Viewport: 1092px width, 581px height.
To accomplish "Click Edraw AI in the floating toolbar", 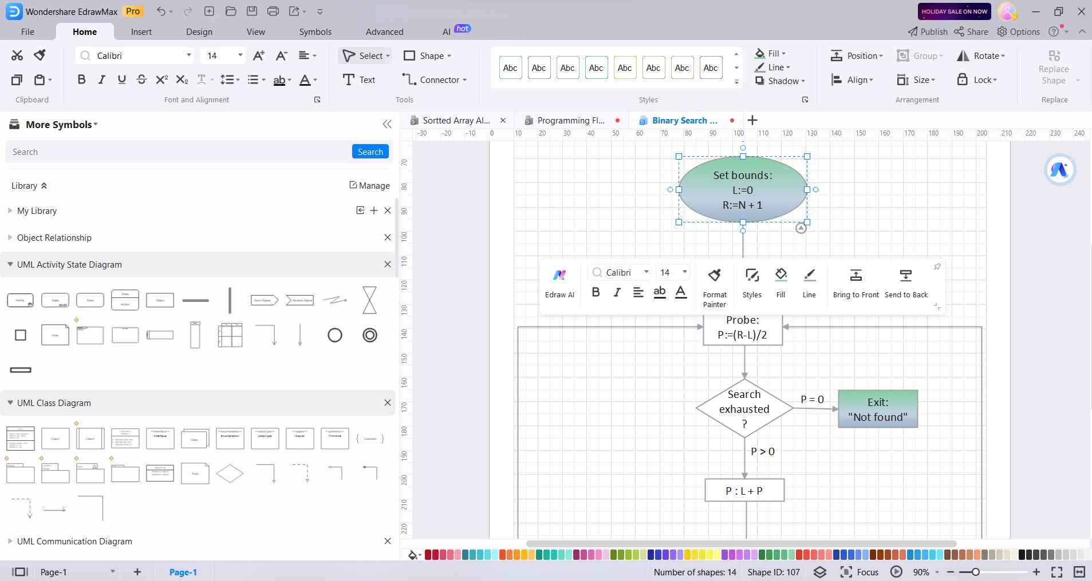I will pyautogui.click(x=559, y=284).
